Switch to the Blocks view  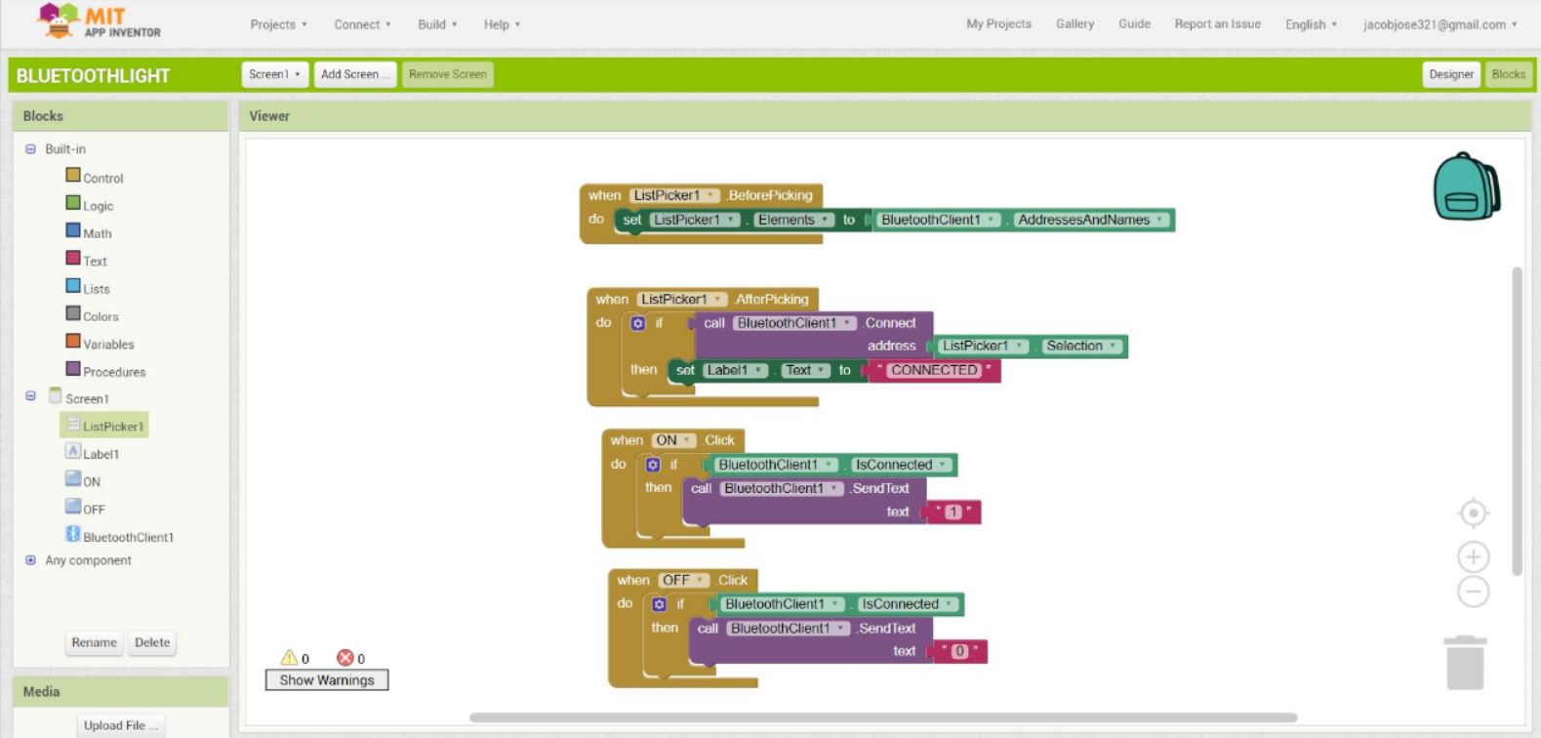(x=1508, y=74)
